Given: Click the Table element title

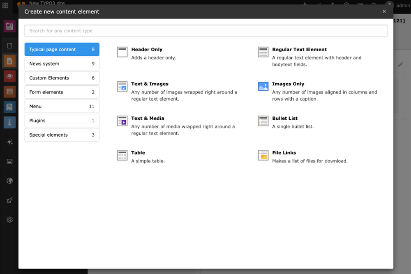Looking at the screenshot, I should [138, 153].
